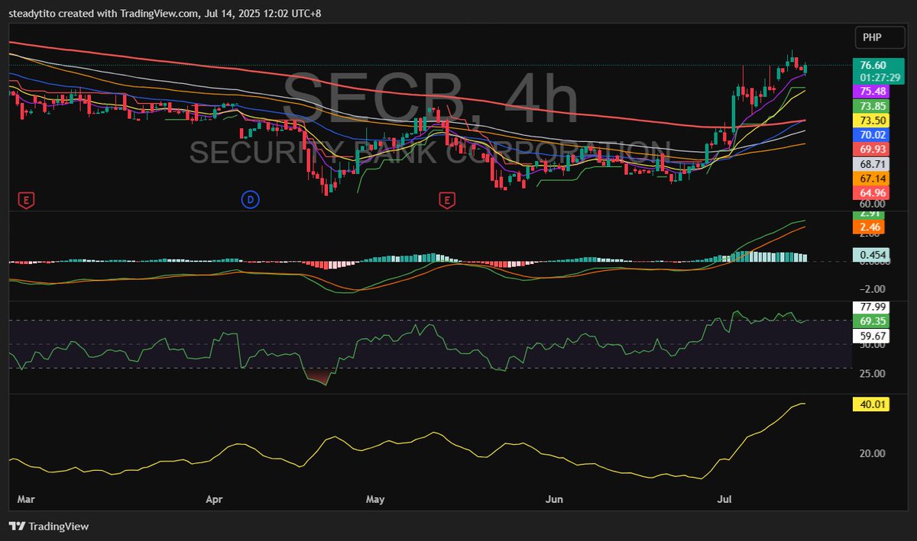Open the earnings E marker between May and June
The height and width of the screenshot is (541, 917).
[x=447, y=201]
